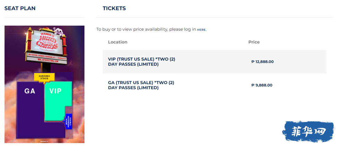
Task: Click the SEAT PLAN heading
Action: pos(20,8)
